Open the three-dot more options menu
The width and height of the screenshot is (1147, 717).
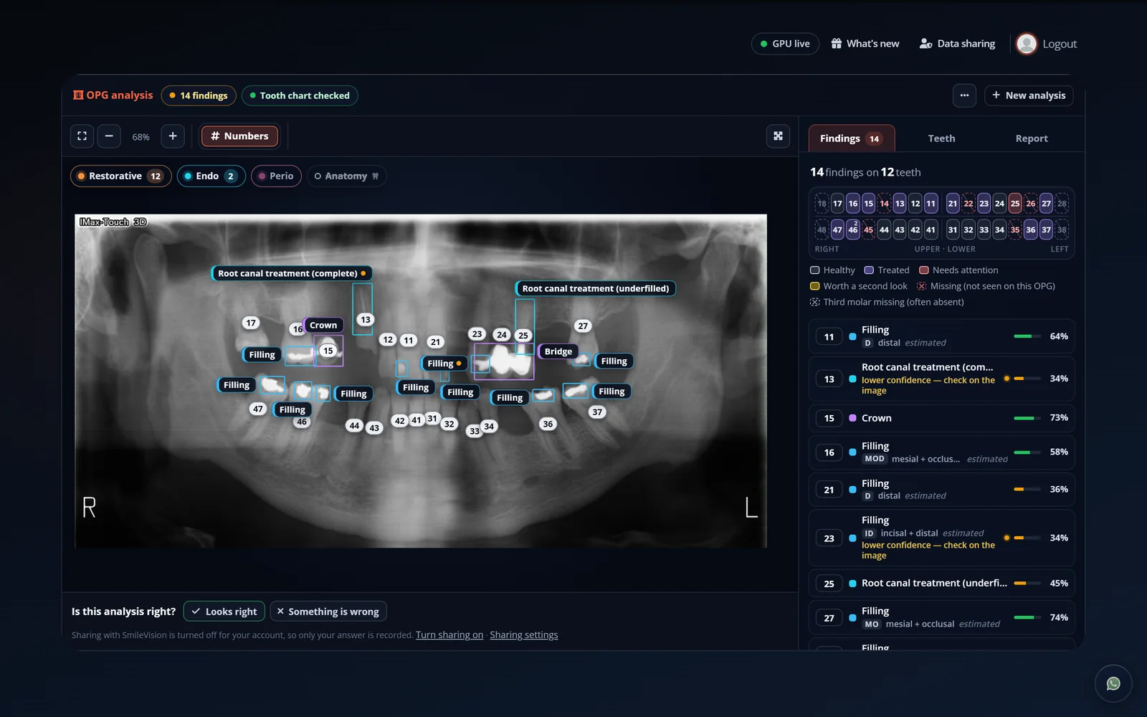coord(964,95)
